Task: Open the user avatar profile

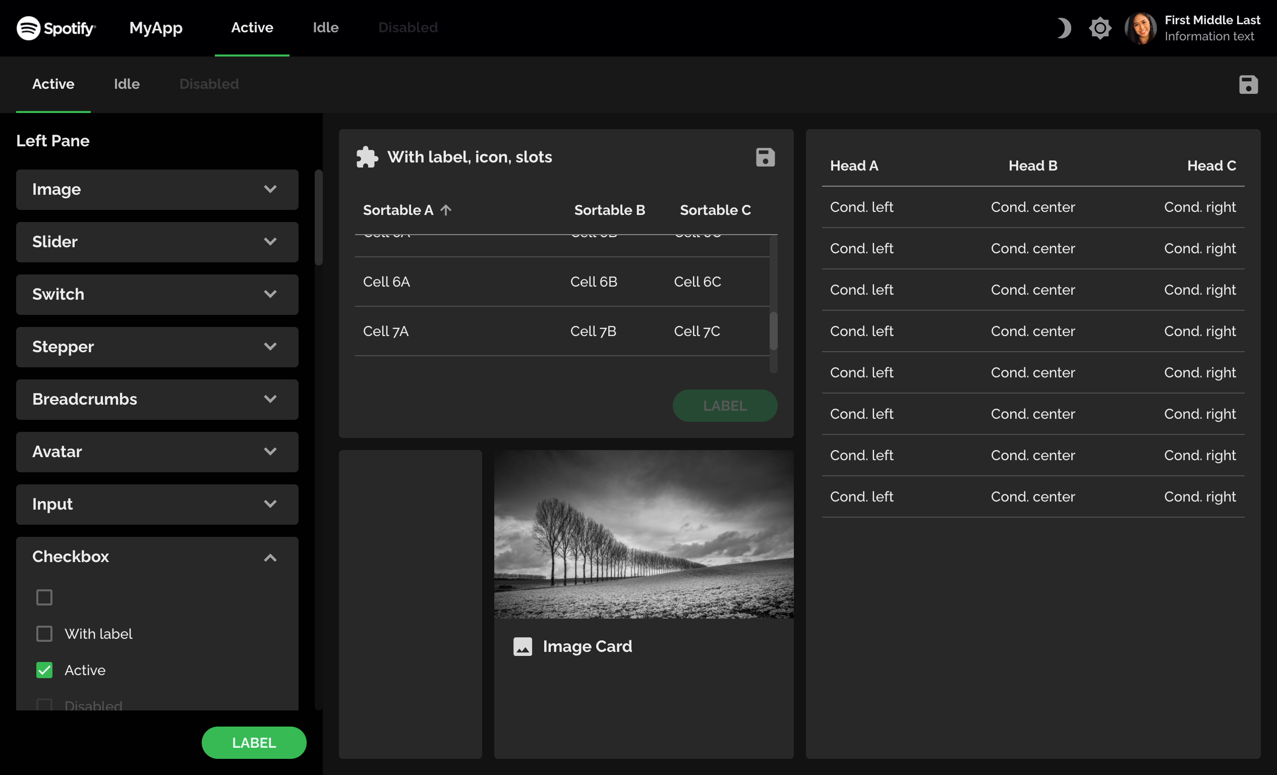Action: 1140,28
